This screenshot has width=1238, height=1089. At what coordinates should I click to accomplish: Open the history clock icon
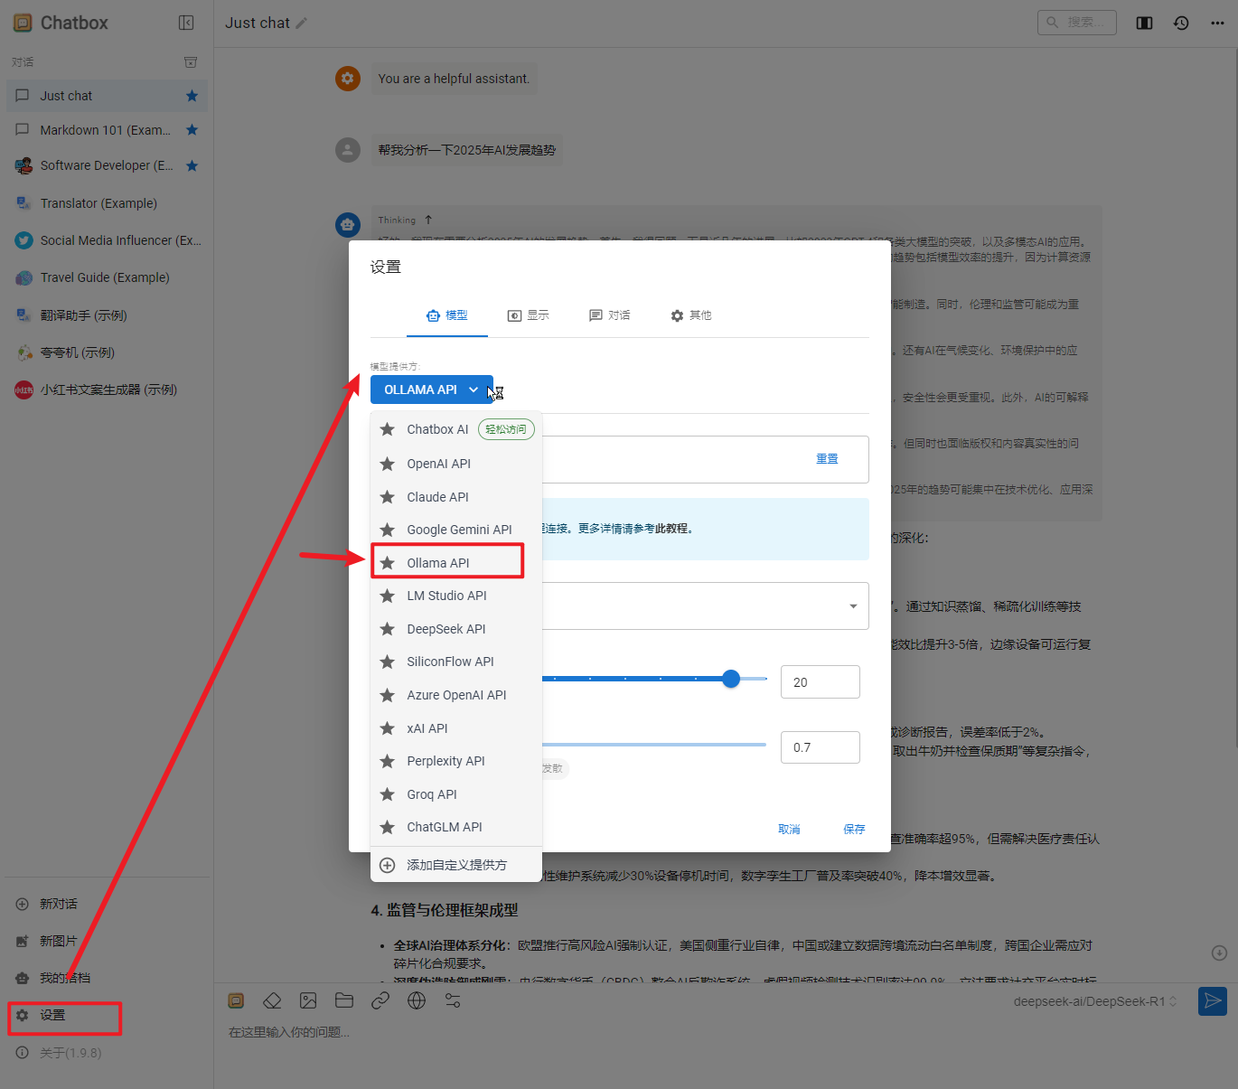[1181, 23]
